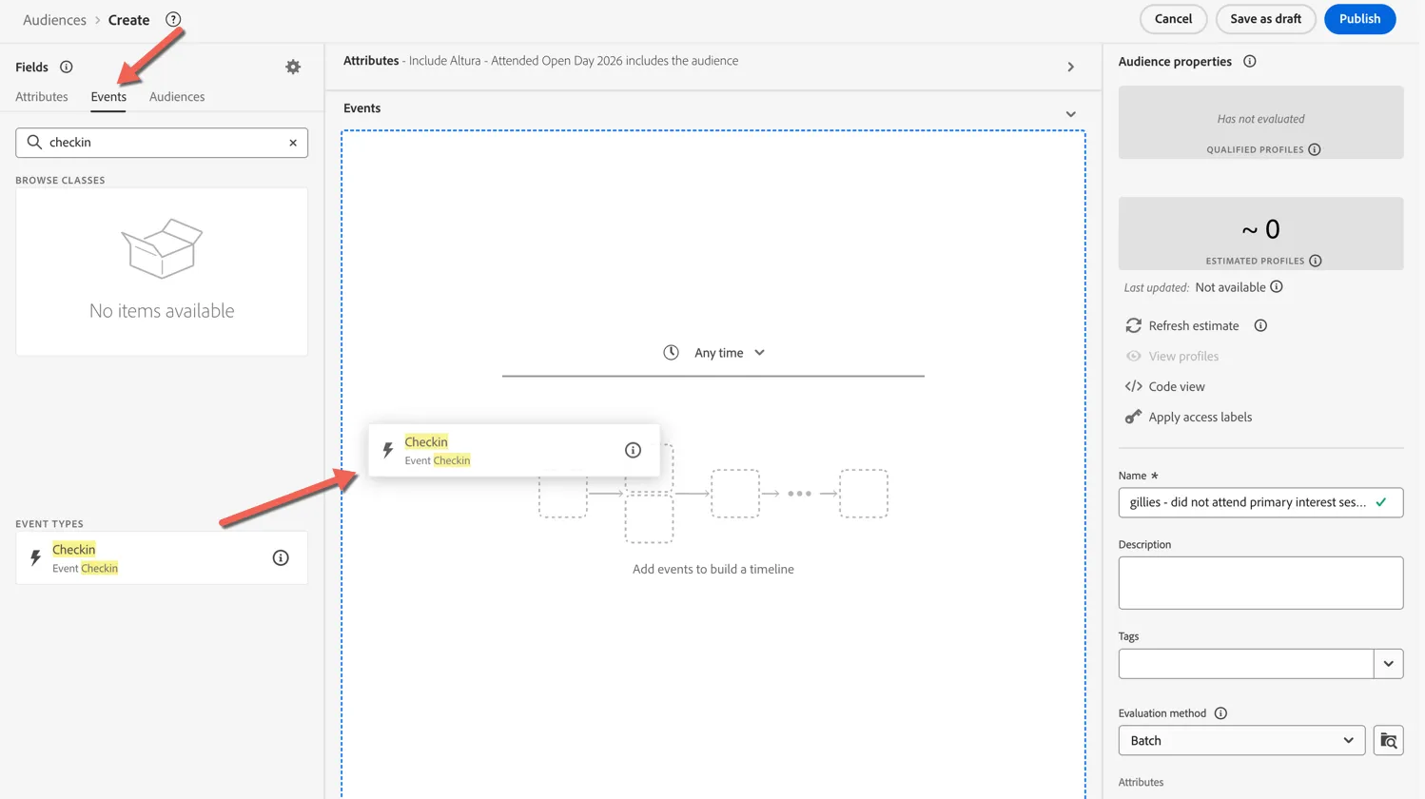Click the Description text area
Image resolution: width=1425 pixels, height=799 pixels.
pos(1260,583)
